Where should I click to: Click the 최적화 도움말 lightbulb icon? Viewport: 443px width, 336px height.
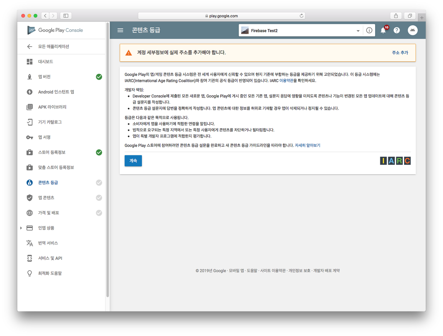pos(30,273)
